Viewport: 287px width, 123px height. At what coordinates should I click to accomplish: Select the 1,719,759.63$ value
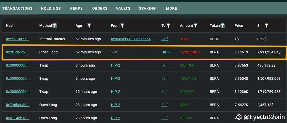point(269,92)
